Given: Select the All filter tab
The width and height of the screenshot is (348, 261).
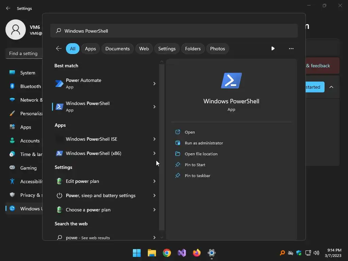Looking at the screenshot, I should (73, 49).
